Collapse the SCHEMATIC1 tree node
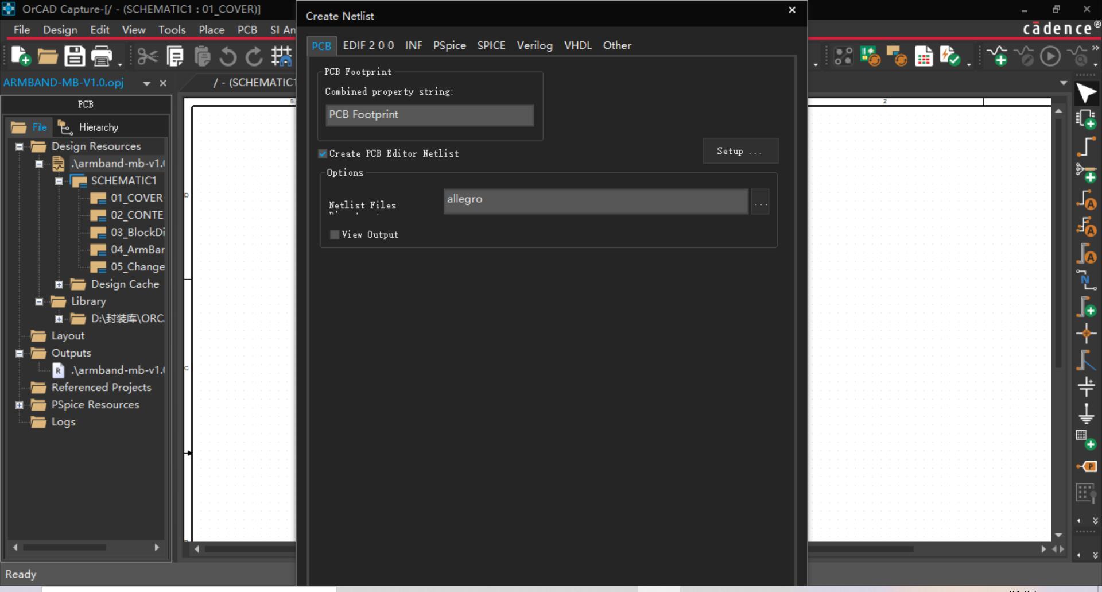Image resolution: width=1102 pixels, height=592 pixels. [59, 181]
